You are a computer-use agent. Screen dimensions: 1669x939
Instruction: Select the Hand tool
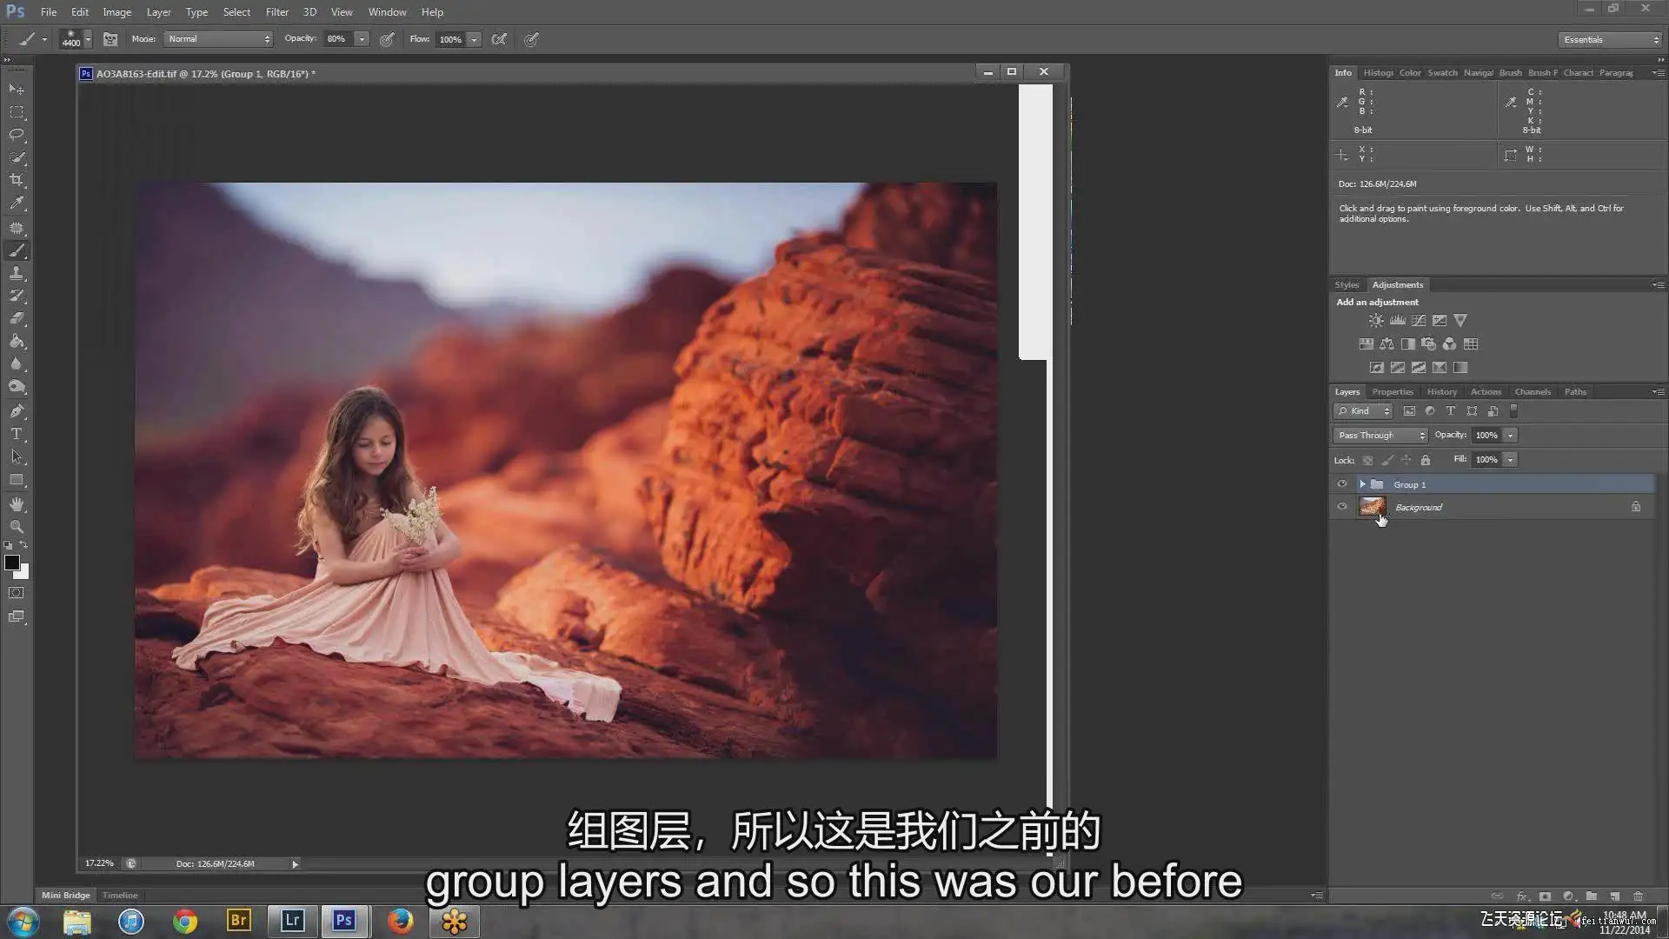[17, 504]
